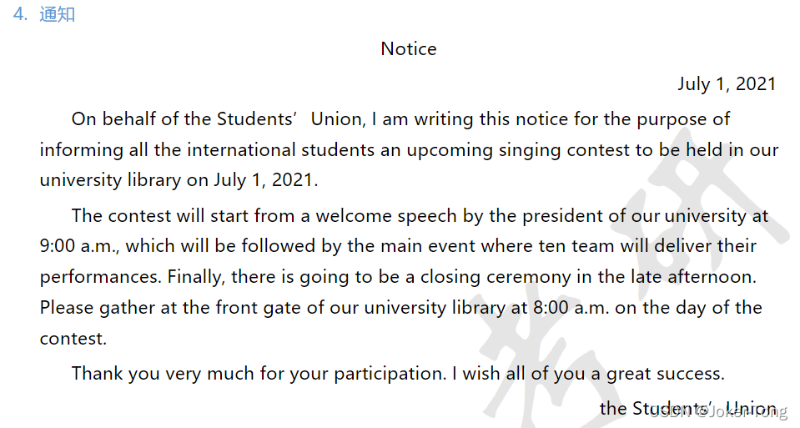Image resolution: width=800 pixels, height=428 pixels.
Task: Click the date 'July 1, 2021' at top right
Action: point(727,84)
